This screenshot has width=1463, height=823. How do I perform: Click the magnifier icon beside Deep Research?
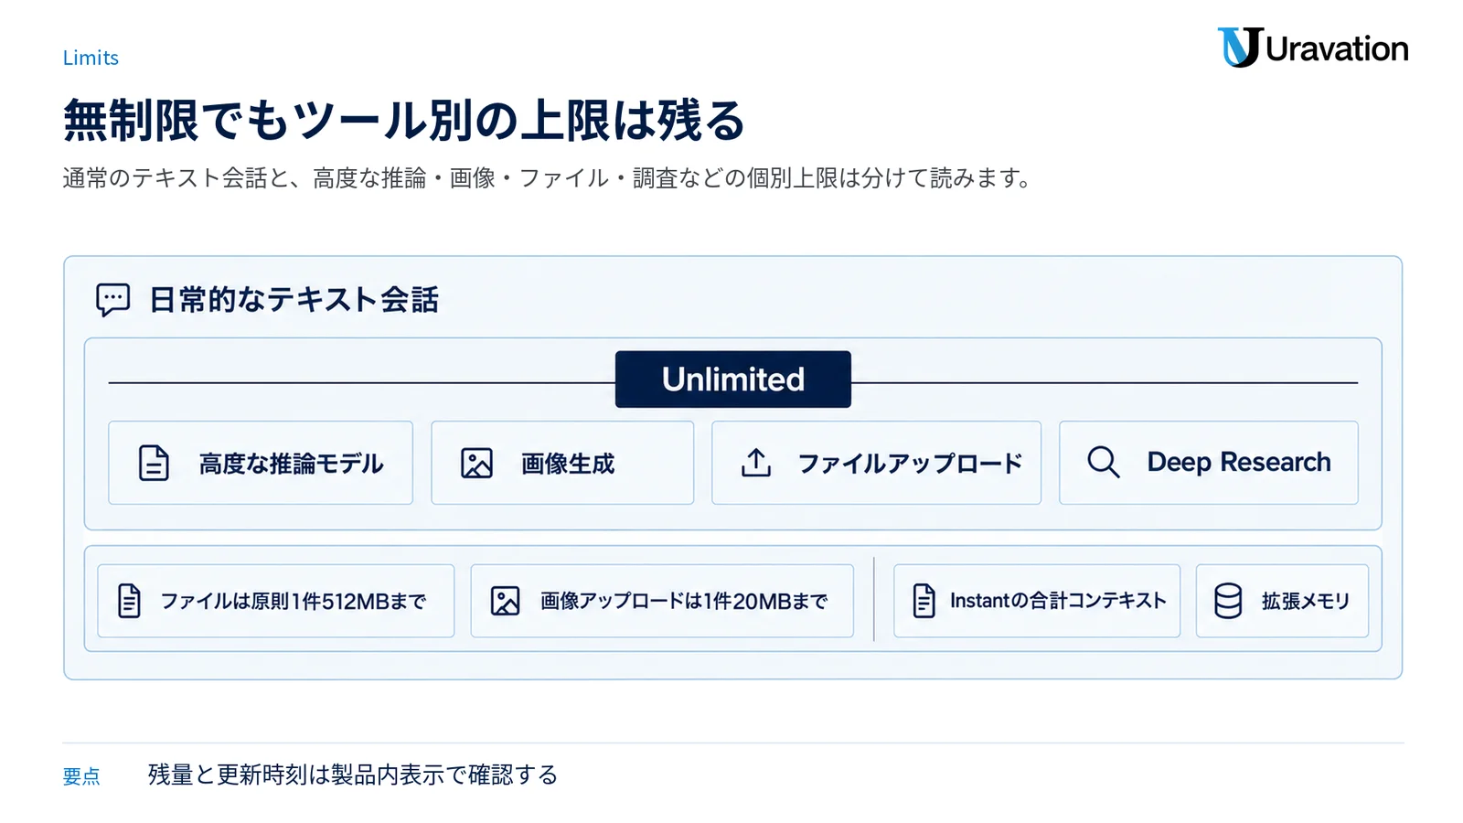tap(1104, 462)
